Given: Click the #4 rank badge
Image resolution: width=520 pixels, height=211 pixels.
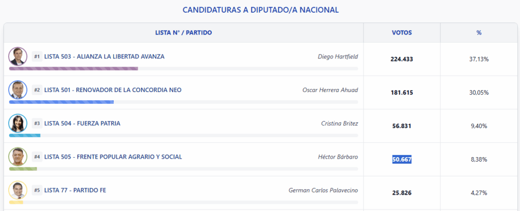Looking at the screenshot, I should click(37, 157).
